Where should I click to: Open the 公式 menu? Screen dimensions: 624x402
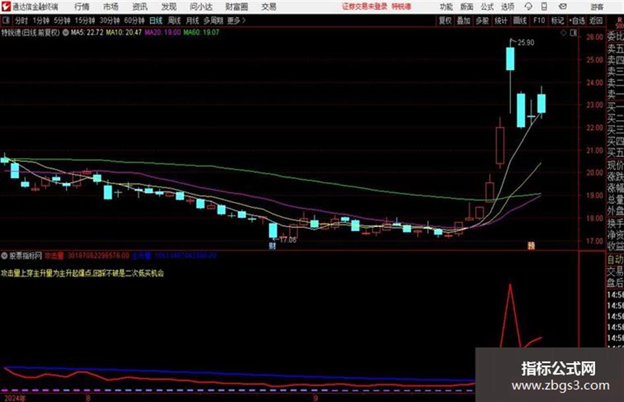[487, 7]
